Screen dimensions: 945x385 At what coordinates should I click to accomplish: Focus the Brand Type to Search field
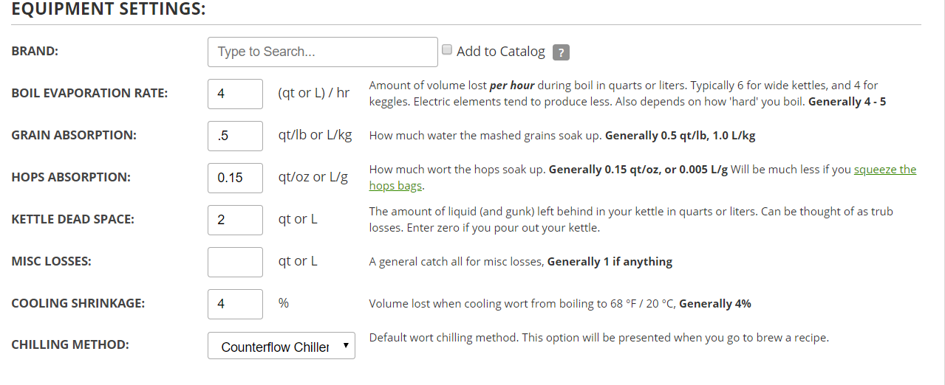pos(323,52)
